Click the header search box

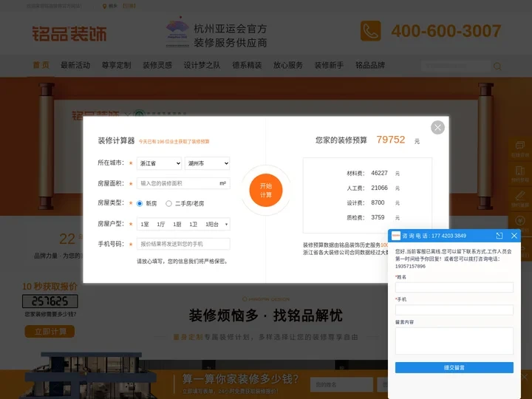pos(456,66)
